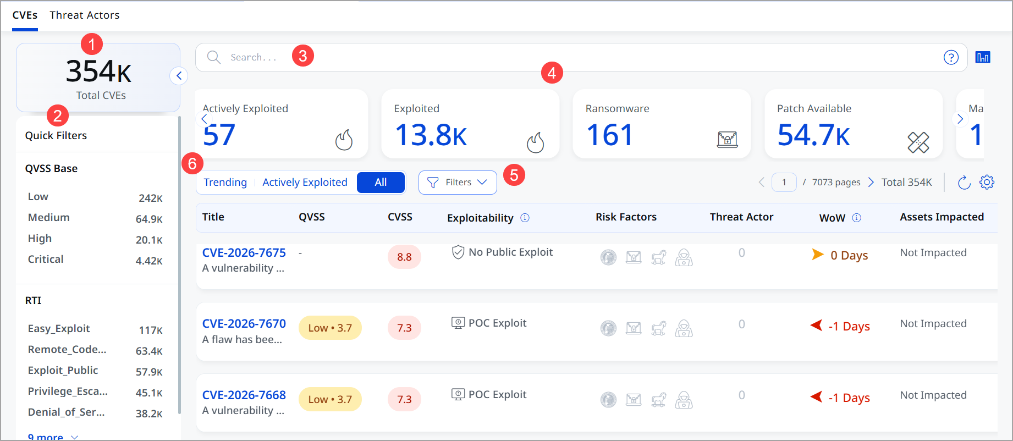Click the Low 3.7 QVSS badge for CVE-2026-7670
The image size is (1013, 441).
[x=330, y=328]
